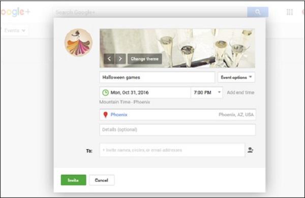Image resolution: width=305 pixels, height=198 pixels.
Task: Click the Details (optional) field
Action: 177,130
